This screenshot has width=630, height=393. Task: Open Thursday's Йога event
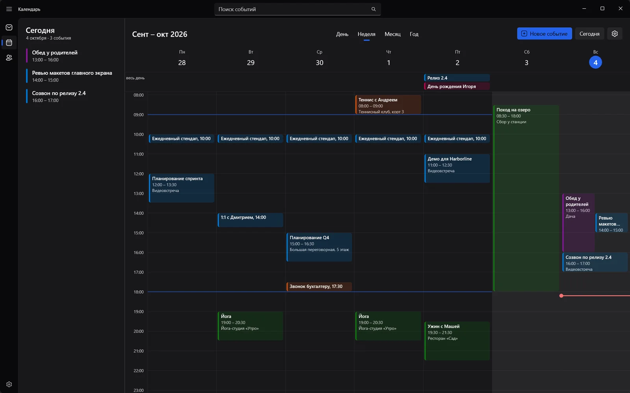pos(388,326)
